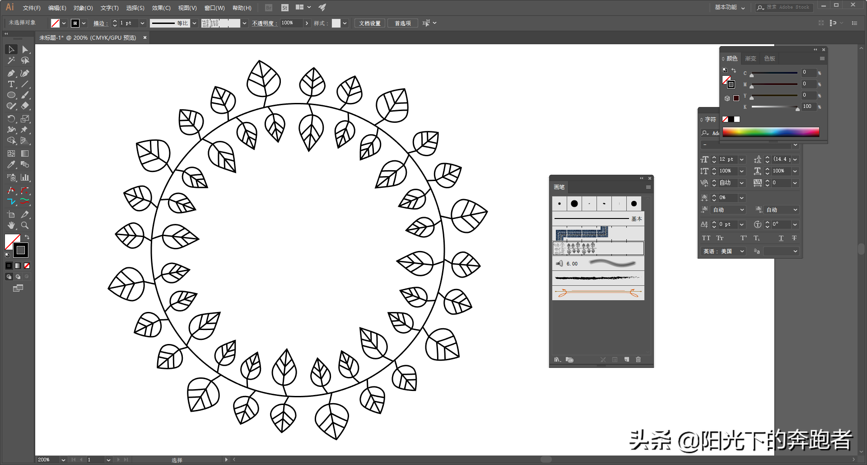Select the Type tool
The image size is (867, 465).
pos(11,84)
